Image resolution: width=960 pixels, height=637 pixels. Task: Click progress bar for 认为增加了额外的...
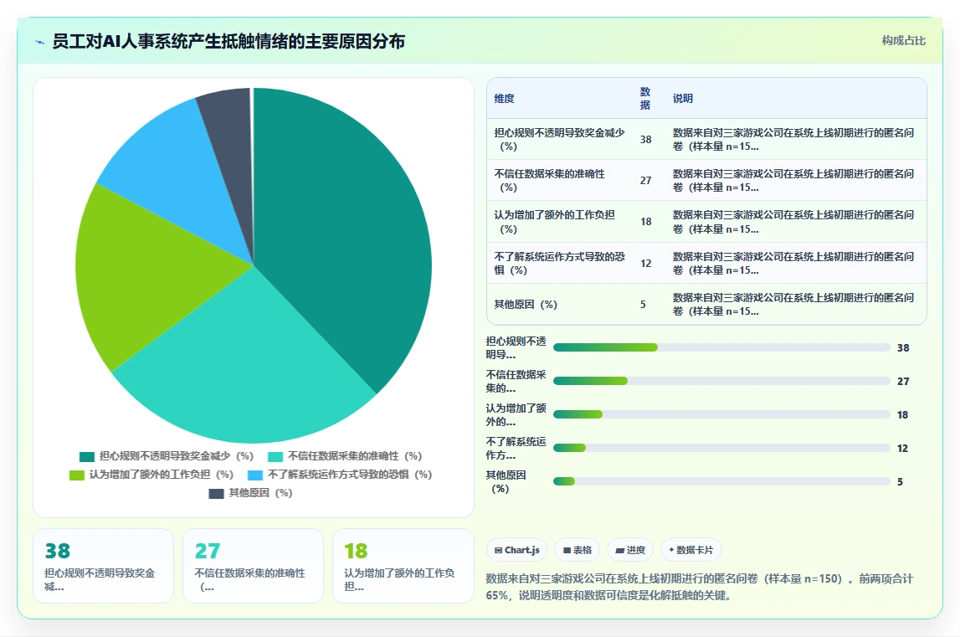coord(721,414)
